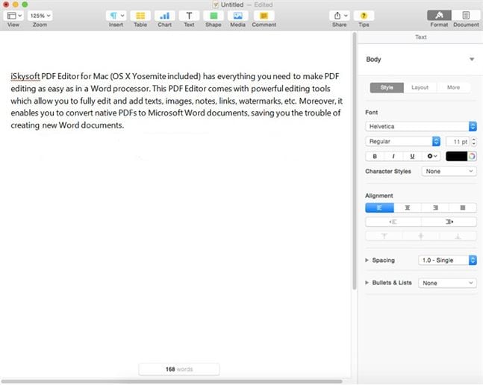
Task: Open the Helvetica font dropdown
Action: point(421,126)
